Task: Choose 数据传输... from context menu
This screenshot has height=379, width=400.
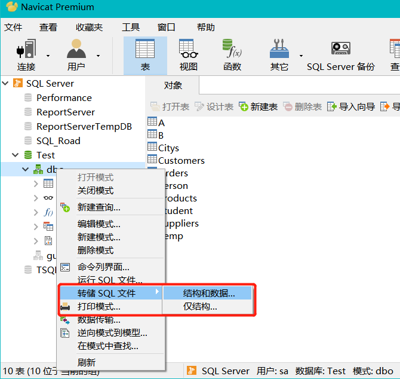Action: 99,320
